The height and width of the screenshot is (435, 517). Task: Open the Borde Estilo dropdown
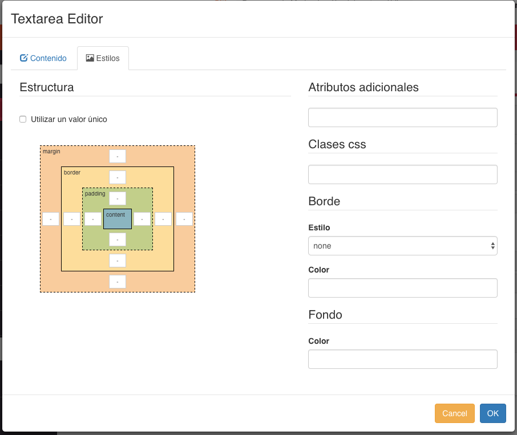click(x=403, y=246)
